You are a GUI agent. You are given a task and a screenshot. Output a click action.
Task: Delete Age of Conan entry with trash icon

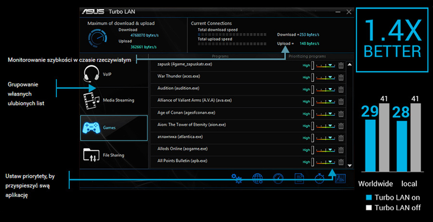pyautogui.click(x=341, y=114)
